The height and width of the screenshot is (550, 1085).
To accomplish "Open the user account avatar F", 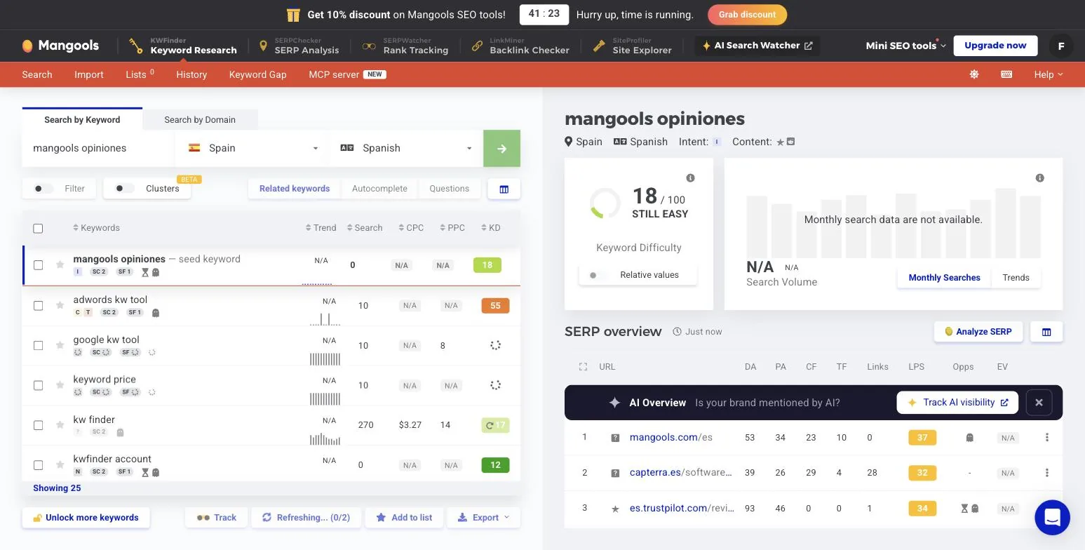I will (1061, 46).
